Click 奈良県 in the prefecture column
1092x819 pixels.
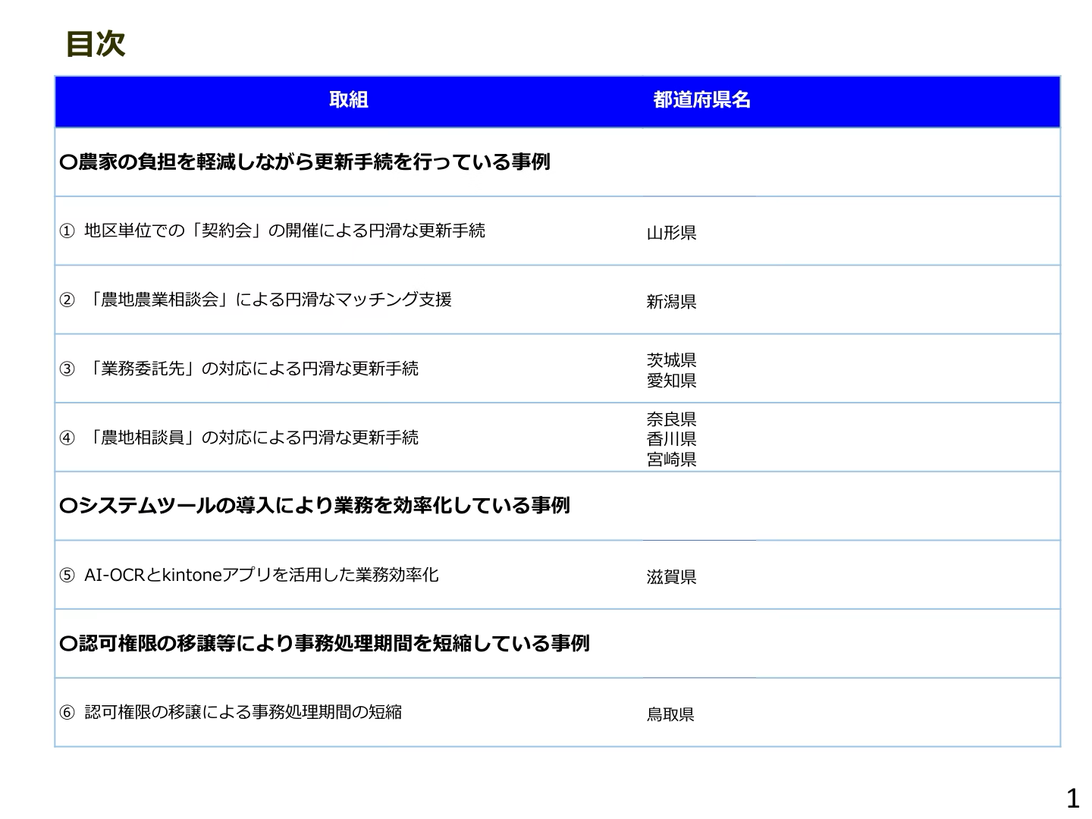tap(672, 419)
